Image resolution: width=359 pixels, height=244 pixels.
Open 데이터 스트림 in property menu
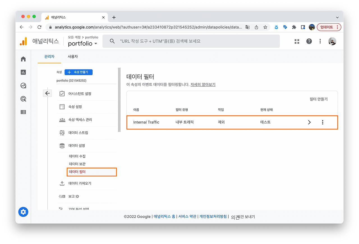pyautogui.click(x=87, y=133)
